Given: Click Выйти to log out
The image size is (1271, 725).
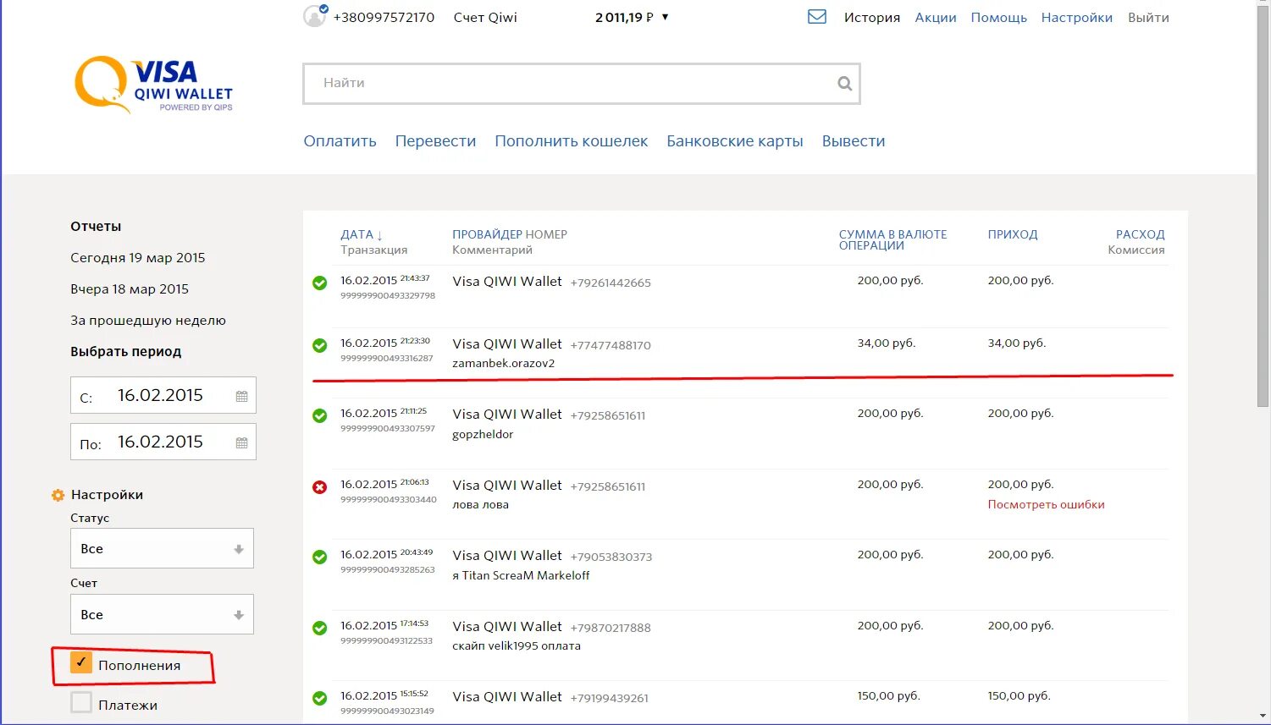Looking at the screenshot, I should (x=1148, y=17).
